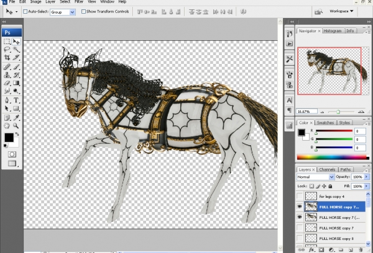This screenshot has width=373, height=253.
Task: Select the Dodge tool
Action: tap(16, 91)
